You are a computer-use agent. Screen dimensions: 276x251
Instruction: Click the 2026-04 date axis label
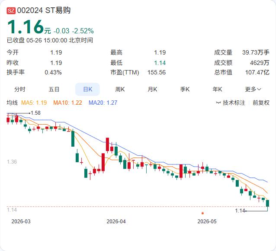pos(116,222)
